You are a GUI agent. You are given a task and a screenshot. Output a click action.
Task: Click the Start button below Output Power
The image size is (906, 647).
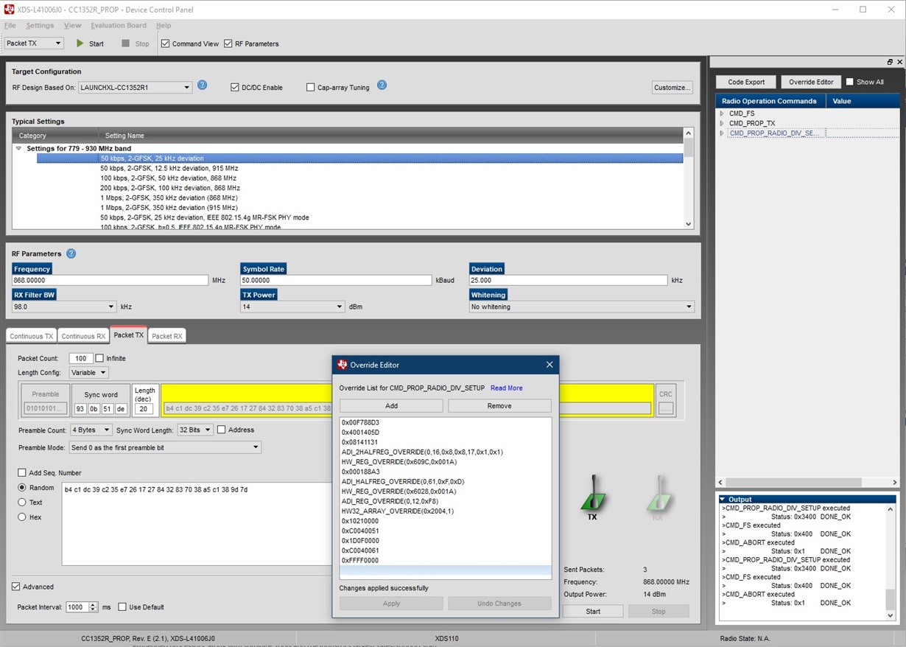pyautogui.click(x=593, y=612)
